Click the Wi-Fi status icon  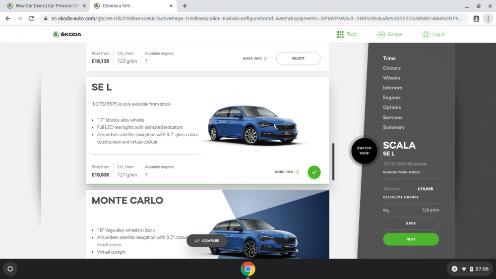pos(464,269)
